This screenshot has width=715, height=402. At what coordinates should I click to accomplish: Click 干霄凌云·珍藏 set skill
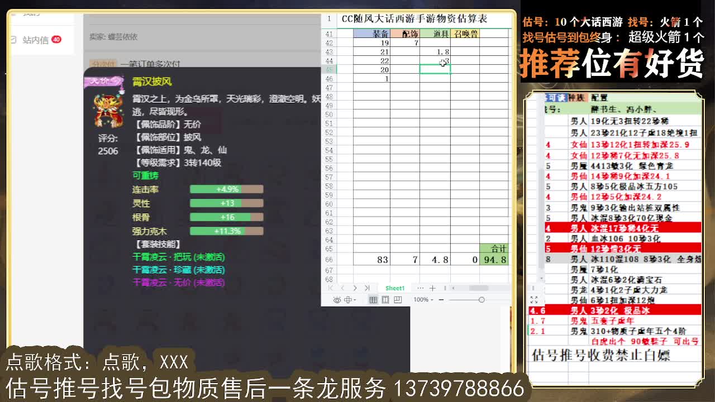coord(178,270)
